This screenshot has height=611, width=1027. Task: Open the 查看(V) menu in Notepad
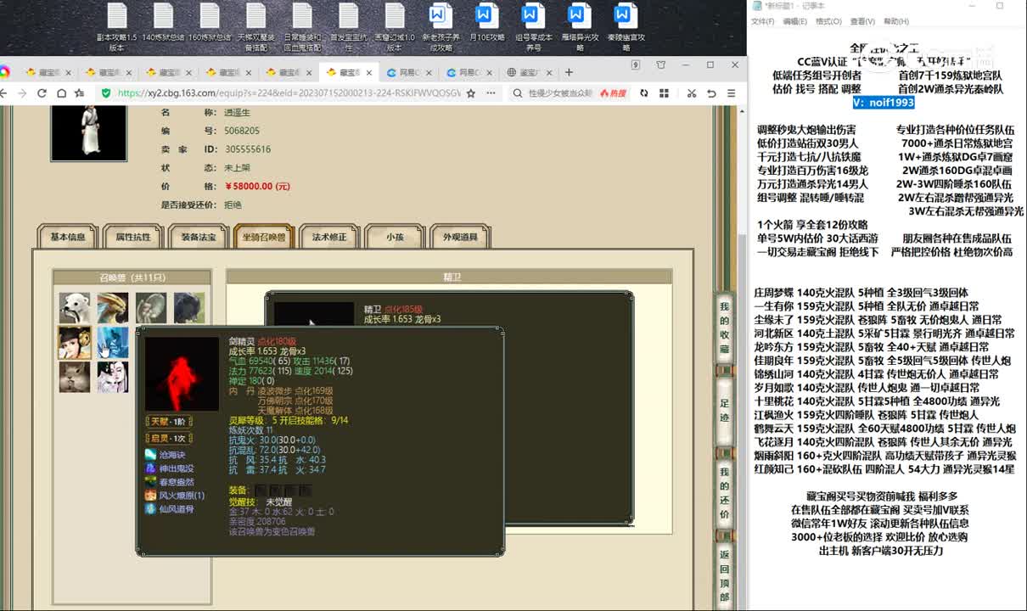pyautogui.click(x=862, y=21)
